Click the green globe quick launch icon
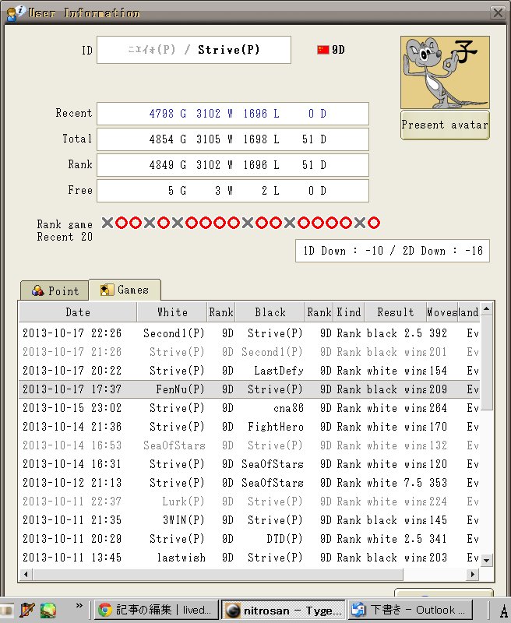Image resolution: width=511 pixels, height=623 pixels. 48,611
